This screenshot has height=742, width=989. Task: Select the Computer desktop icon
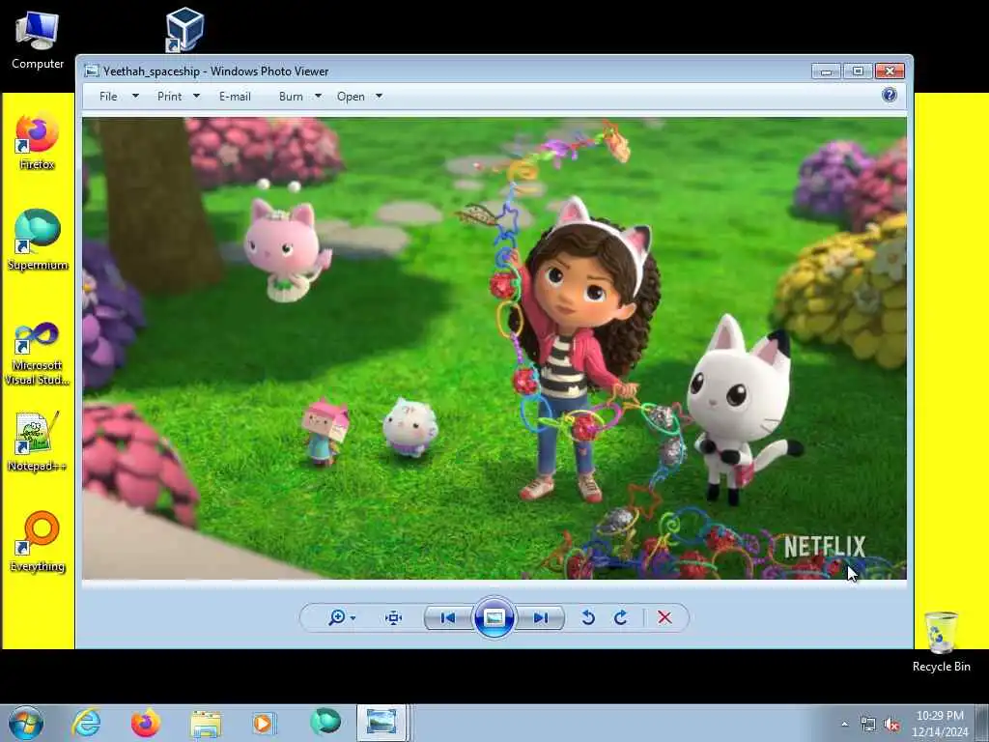(38, 41)
